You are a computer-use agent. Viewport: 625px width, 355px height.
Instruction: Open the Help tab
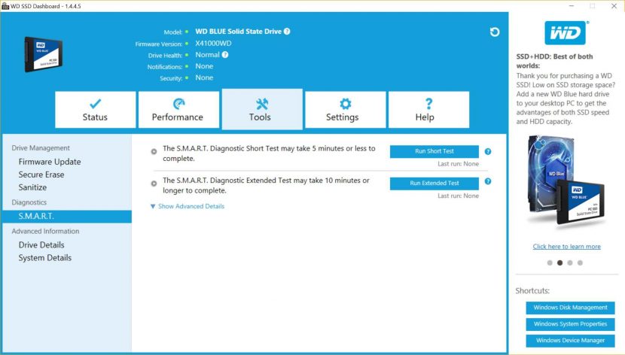[428, 110]
